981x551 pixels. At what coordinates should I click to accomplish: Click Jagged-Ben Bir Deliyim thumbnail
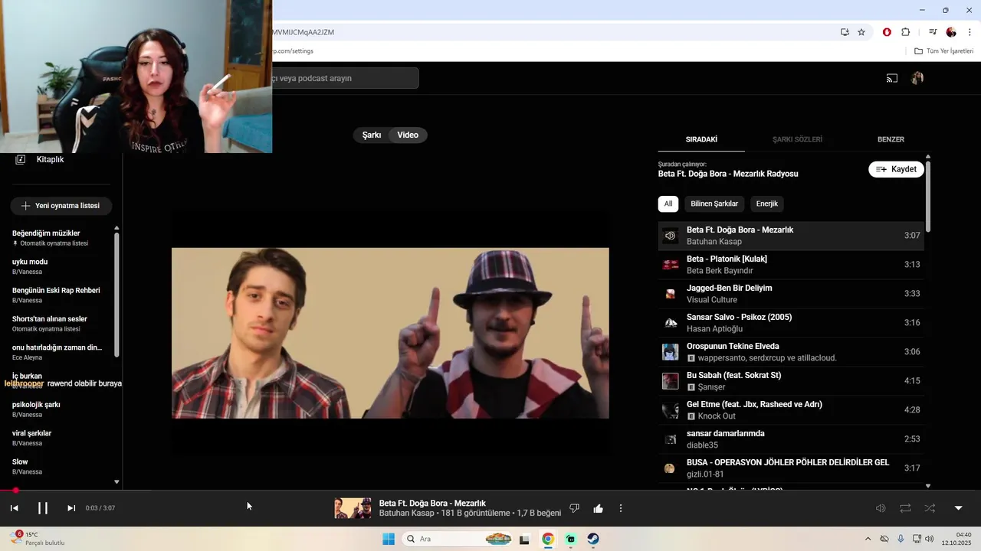pos(671,294)
